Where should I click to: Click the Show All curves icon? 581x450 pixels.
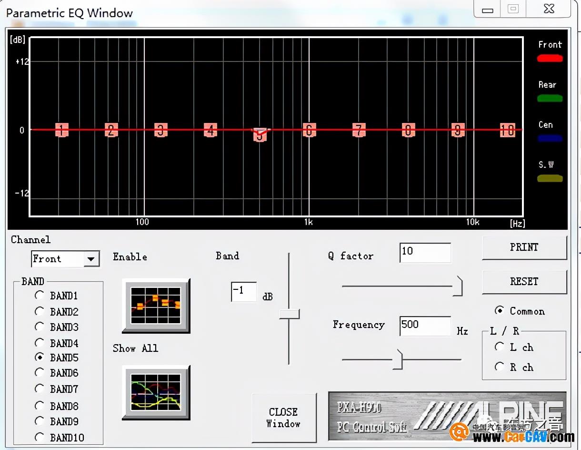coord(156,392)
